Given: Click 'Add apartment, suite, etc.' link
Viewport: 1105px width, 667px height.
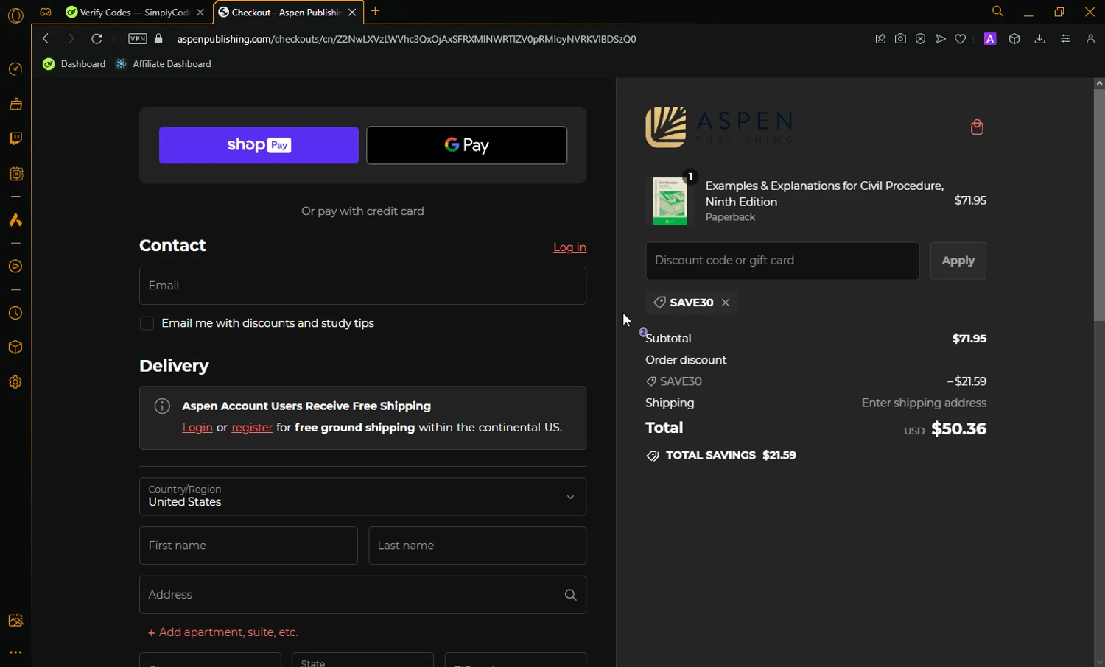Looking at the screenshot, I should (x=223, y=632).
